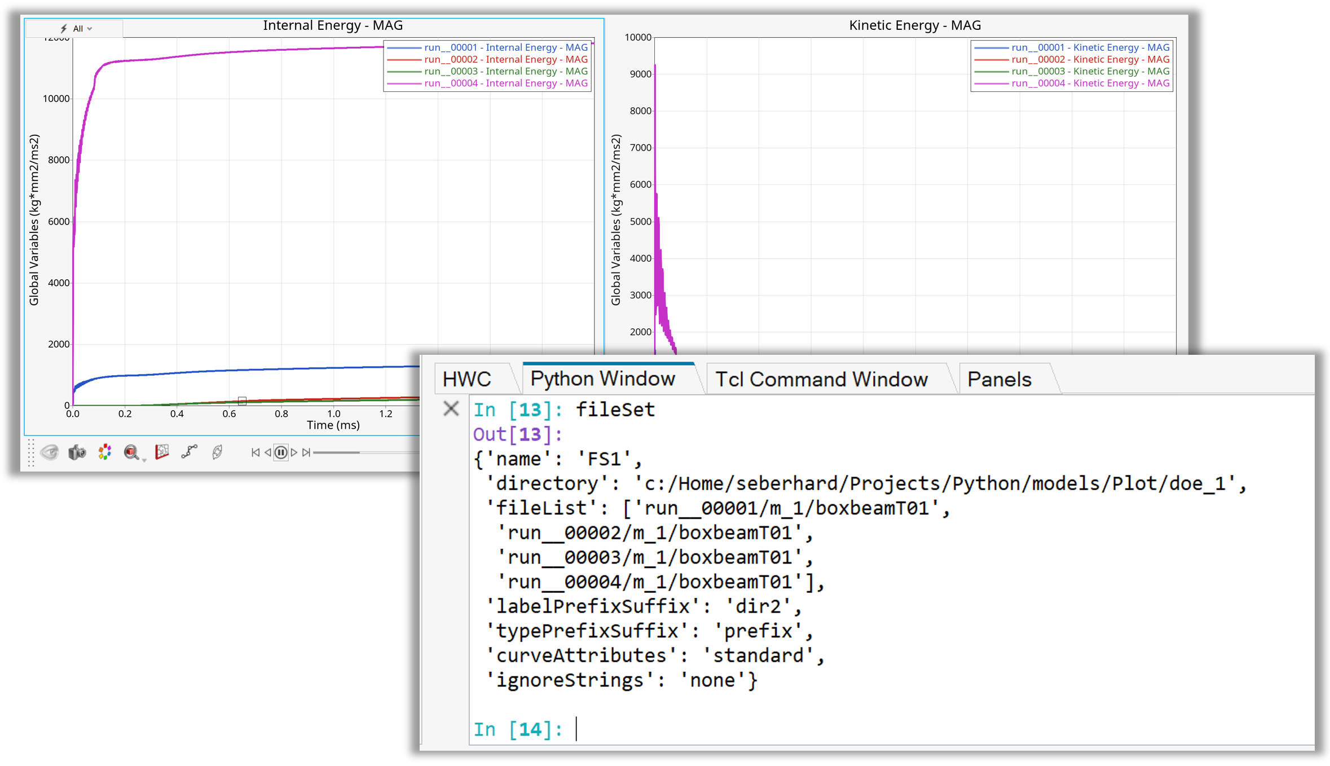The image size is (1330, 766).
Task: Open the dropdown arrow beside magnifier icon
Action: [x=144, y=460]
